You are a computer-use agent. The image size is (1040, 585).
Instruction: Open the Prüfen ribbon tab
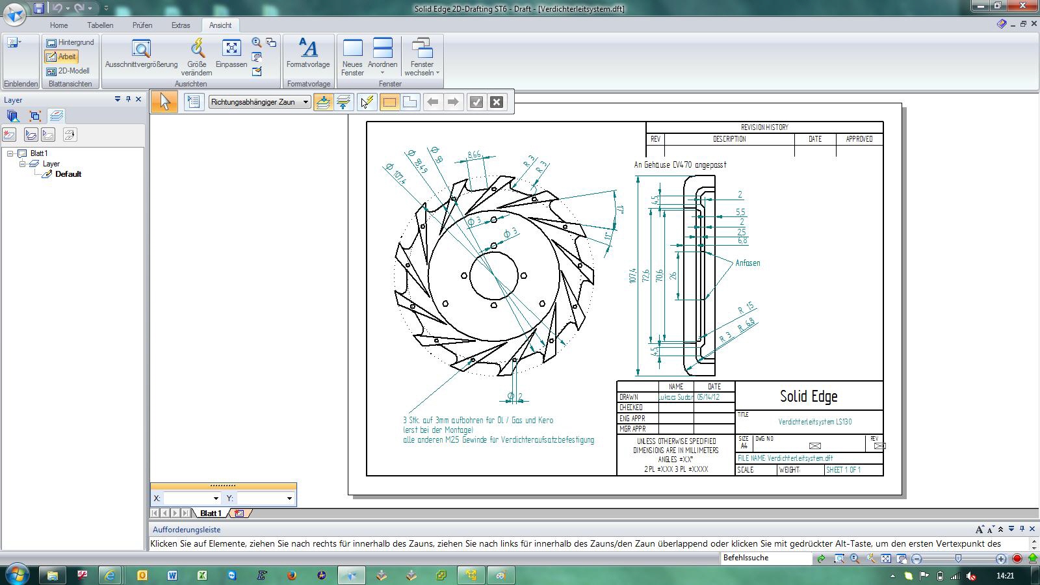click(x=142, y=25)
